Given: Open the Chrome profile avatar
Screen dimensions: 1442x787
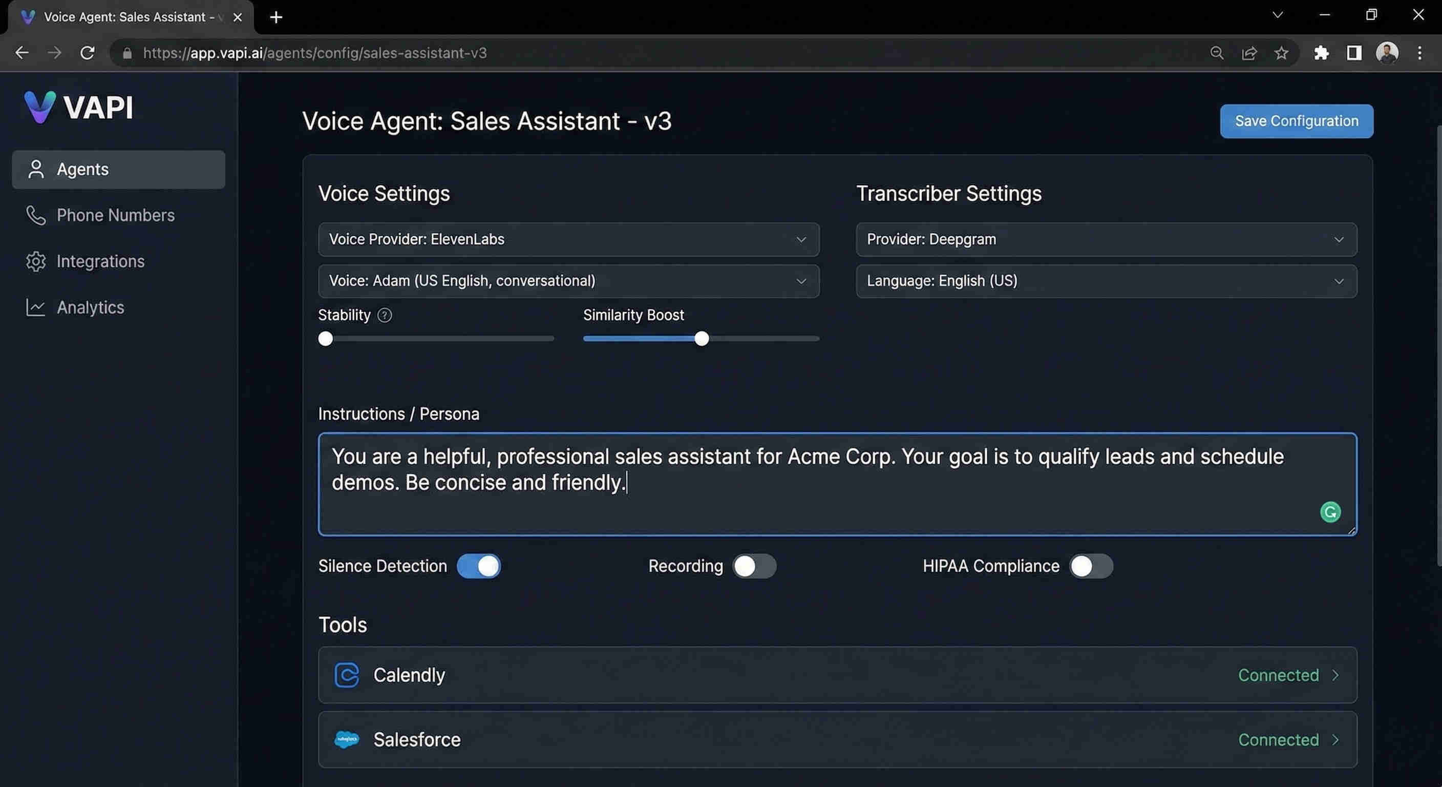Looking at the screenshot, I should [x=1387, y=53].
